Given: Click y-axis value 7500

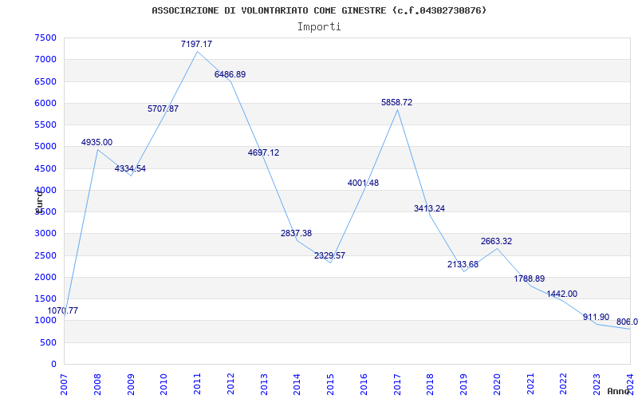Looking at the screenshot, I should (x=45, y=38).
